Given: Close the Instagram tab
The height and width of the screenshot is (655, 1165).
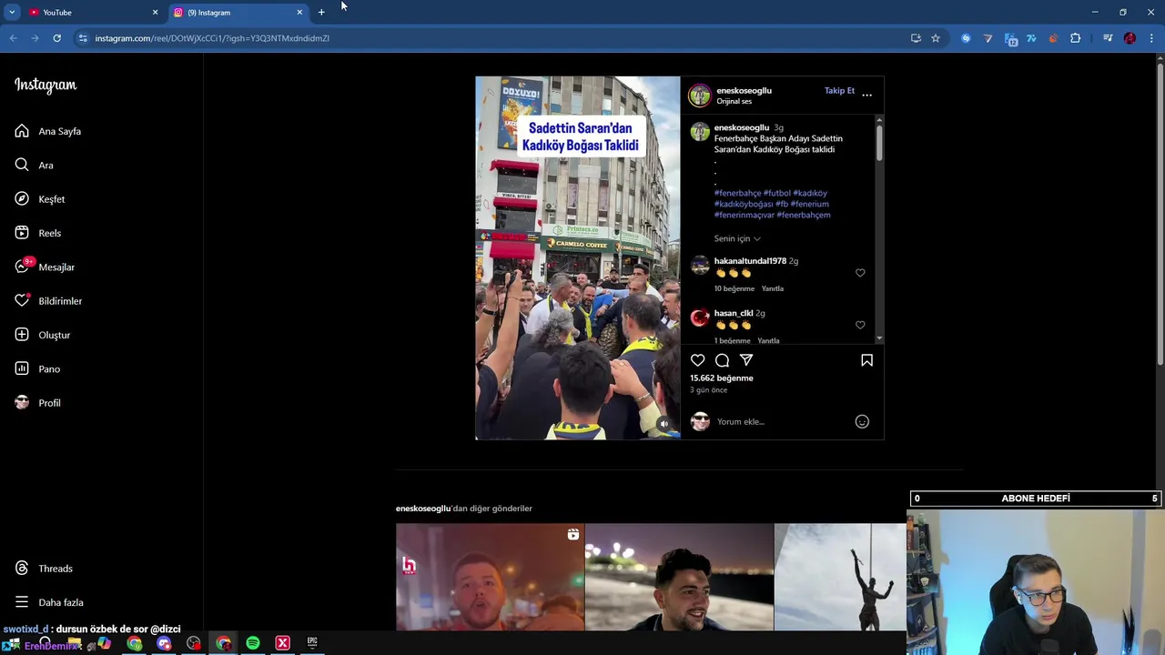Looking at the screenshot, I should (299, 13).
